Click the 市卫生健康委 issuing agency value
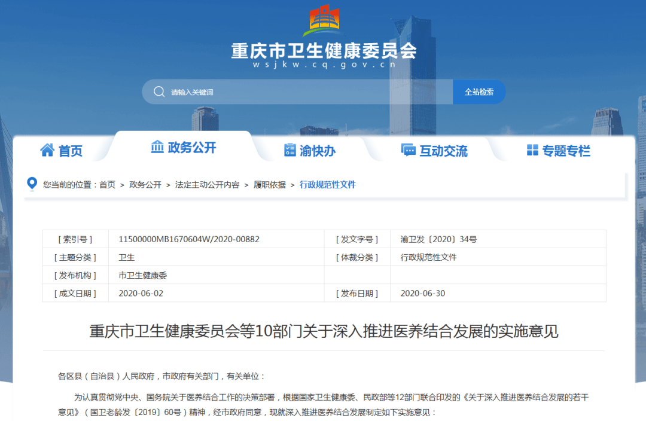Image resolution: width=646 pixels, height=421 pixels. tap(142, 275)
